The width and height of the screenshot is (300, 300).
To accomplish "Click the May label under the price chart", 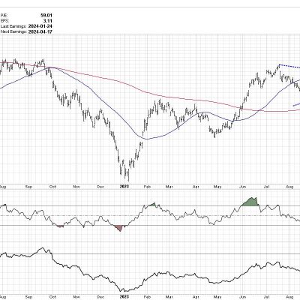I will pyautogui.click(x=217, y=187).
